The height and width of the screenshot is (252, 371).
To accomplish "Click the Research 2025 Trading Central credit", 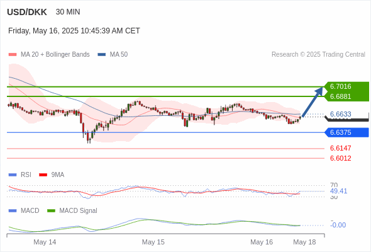I will click(318, 55).
